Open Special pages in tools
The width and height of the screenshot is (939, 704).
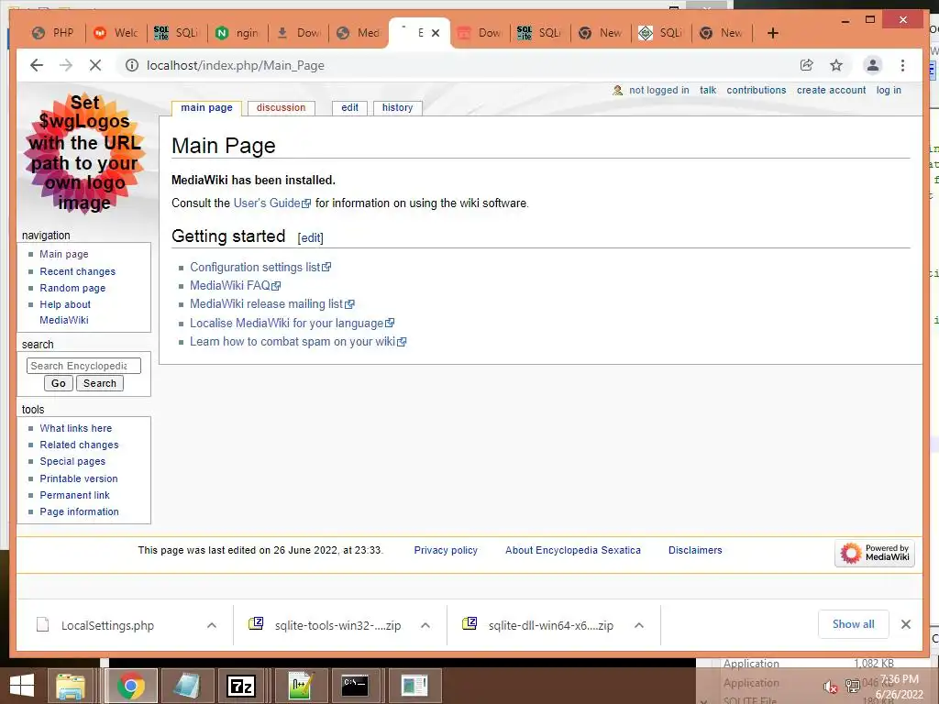72,462
